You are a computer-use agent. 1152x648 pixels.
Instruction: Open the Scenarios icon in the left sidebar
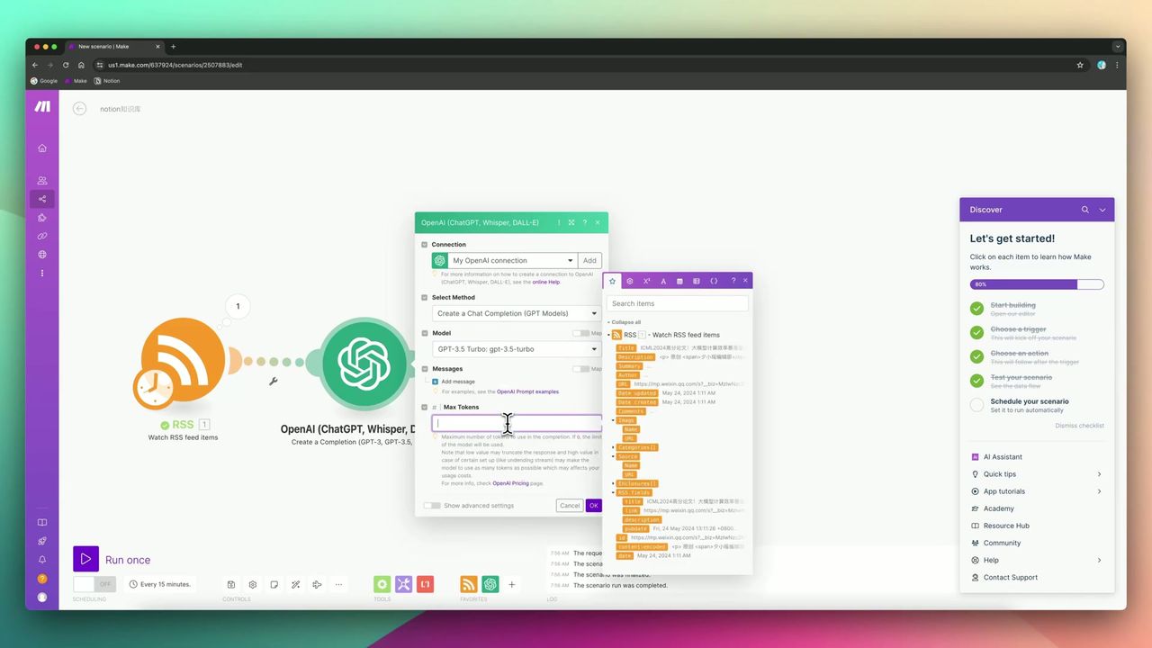[x=41, y=198]
